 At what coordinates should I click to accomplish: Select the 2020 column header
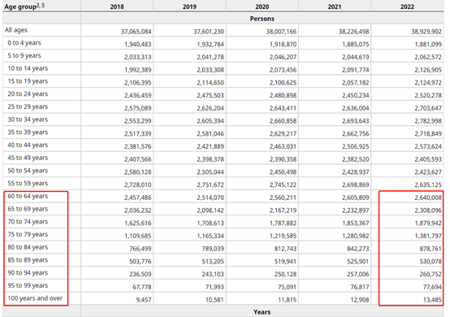click(262, 7)
